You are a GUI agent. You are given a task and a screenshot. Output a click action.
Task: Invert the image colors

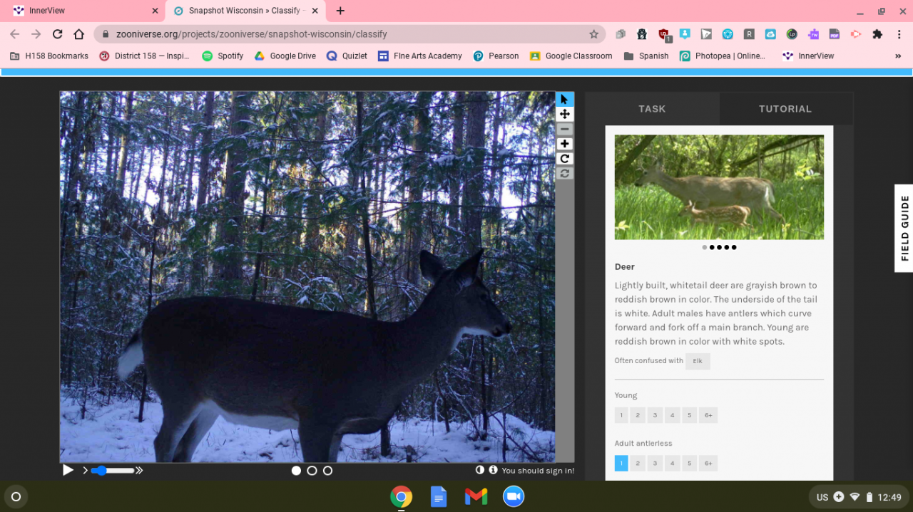coord(480,470)
